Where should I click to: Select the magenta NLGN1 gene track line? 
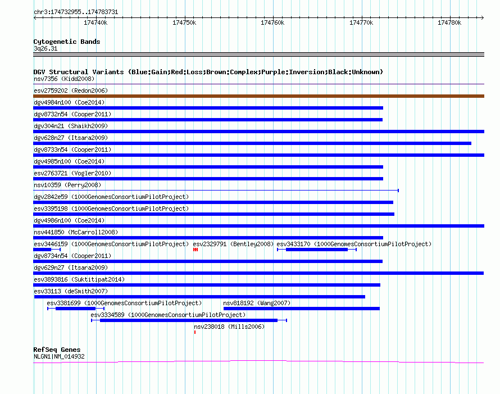[258, 362]
